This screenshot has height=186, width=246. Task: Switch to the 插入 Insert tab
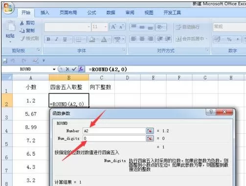(x=45, y=13)
